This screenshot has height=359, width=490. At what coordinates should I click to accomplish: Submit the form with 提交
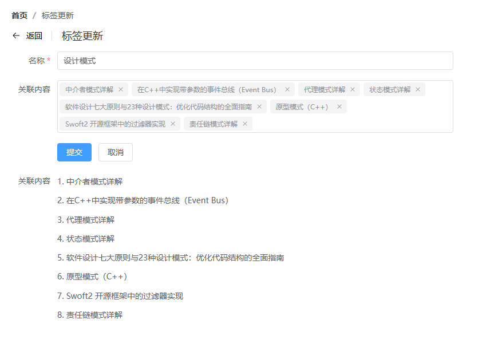pyautogui.click(x=74, y=152)
